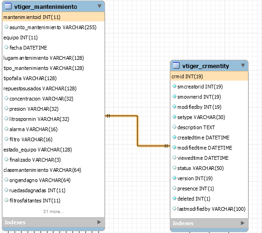Collapse the vtiger_mantenimiento table columns
Viewport: 262px width, 233px height.
click(100, 6)
